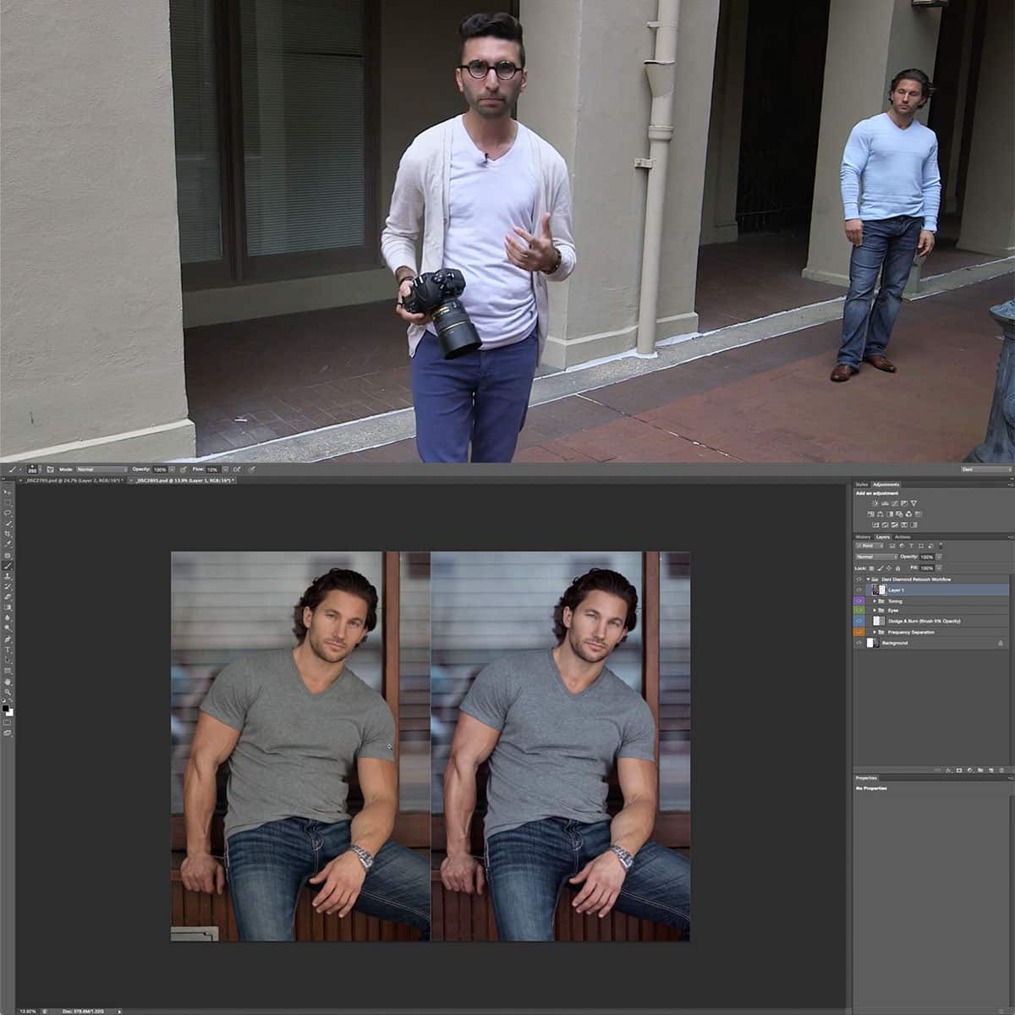Switch to the History tab

click(x=863, y=537)
